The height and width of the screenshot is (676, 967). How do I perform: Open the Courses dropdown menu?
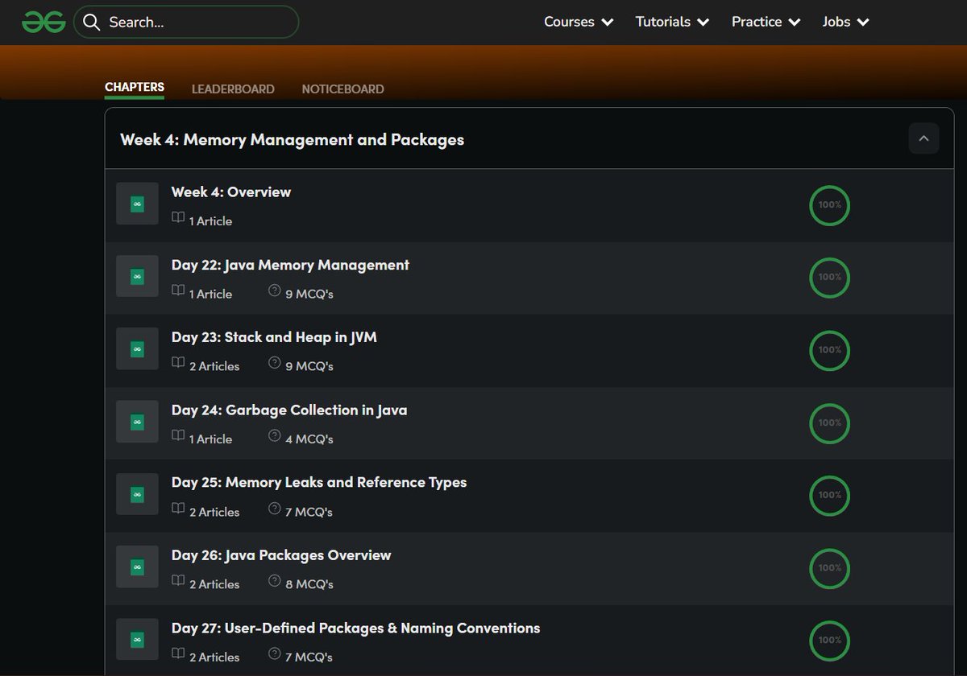click(579, 22)
